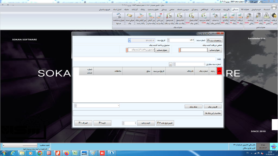Open واگذاری چک (check transfer) icon

coord(225,19)
